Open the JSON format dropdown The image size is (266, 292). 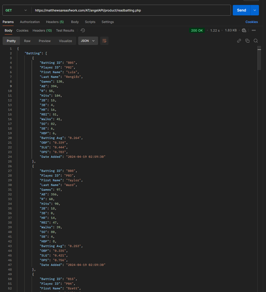point(88,41)
